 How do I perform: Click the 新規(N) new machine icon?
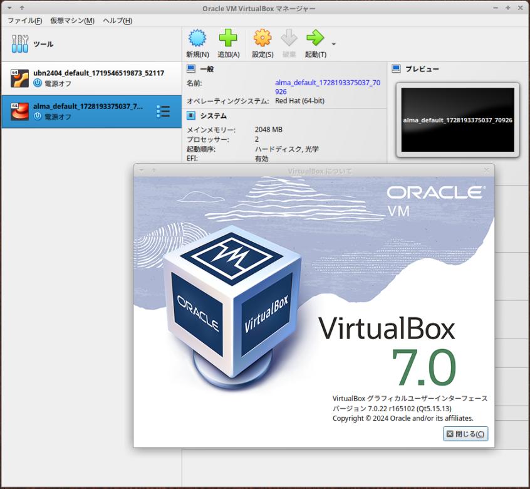coord(197,38)
